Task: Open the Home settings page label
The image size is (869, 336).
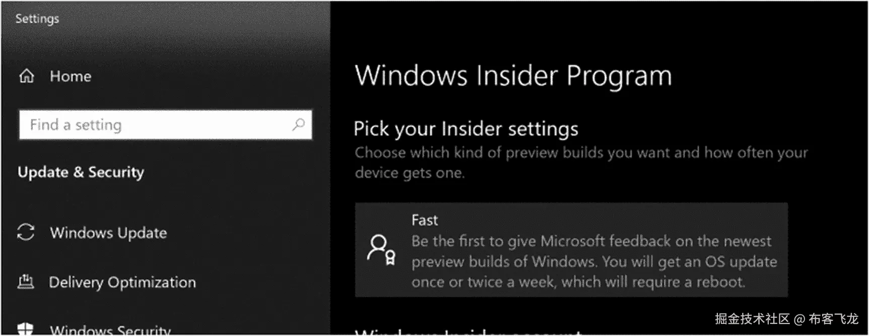Action: tap(71, 77)
